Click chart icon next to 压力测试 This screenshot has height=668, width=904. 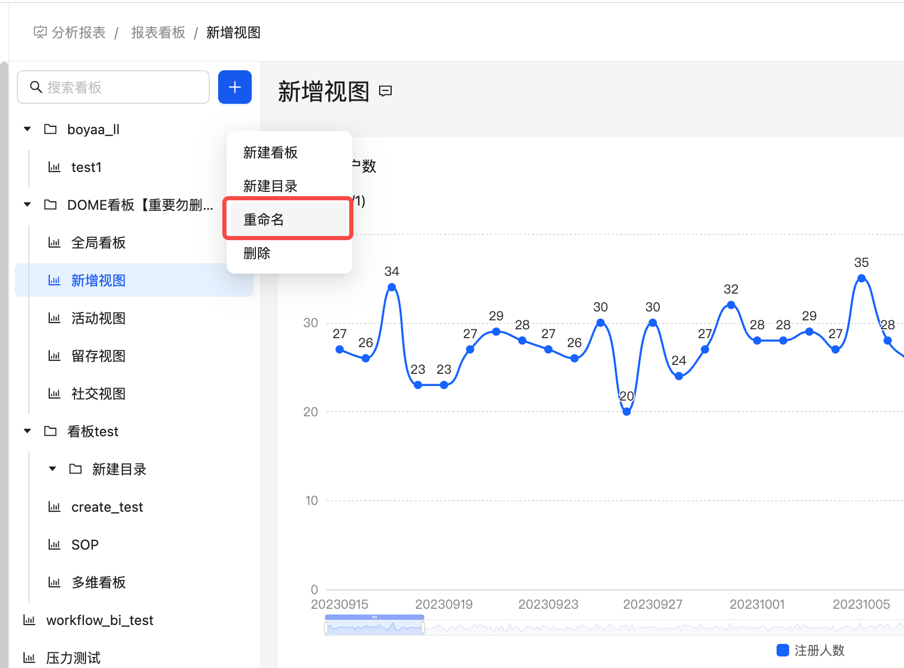pos(29,658)
